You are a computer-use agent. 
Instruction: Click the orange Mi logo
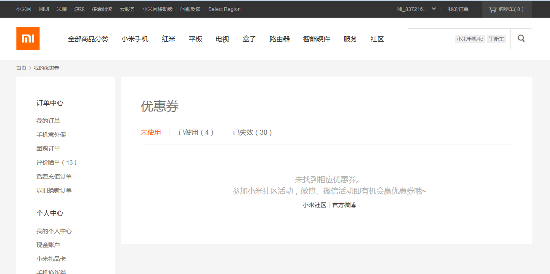(x=28, y=39)
